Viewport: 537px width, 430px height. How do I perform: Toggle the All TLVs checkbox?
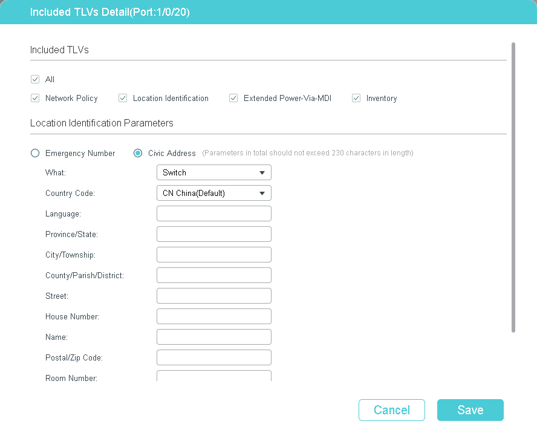[x=34, y=79]
